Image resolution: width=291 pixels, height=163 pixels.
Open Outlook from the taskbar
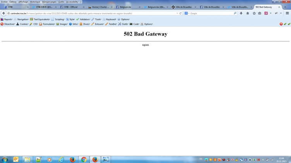click(x=16, y=160)
